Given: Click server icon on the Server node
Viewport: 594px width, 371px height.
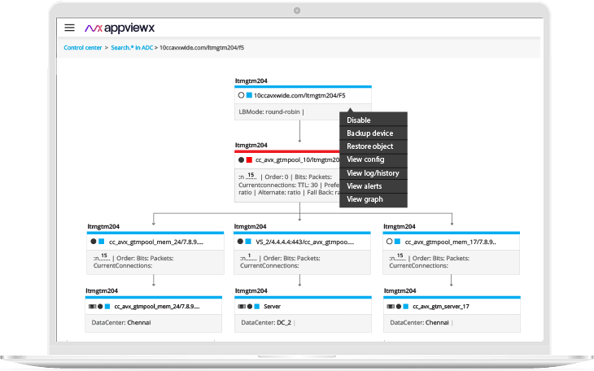Looking at the screenshot, I should (241, 307).
